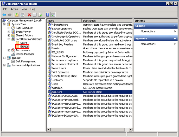Click the blue Help question mark icon
Viewport: 179px width, 137px height.
47,15
